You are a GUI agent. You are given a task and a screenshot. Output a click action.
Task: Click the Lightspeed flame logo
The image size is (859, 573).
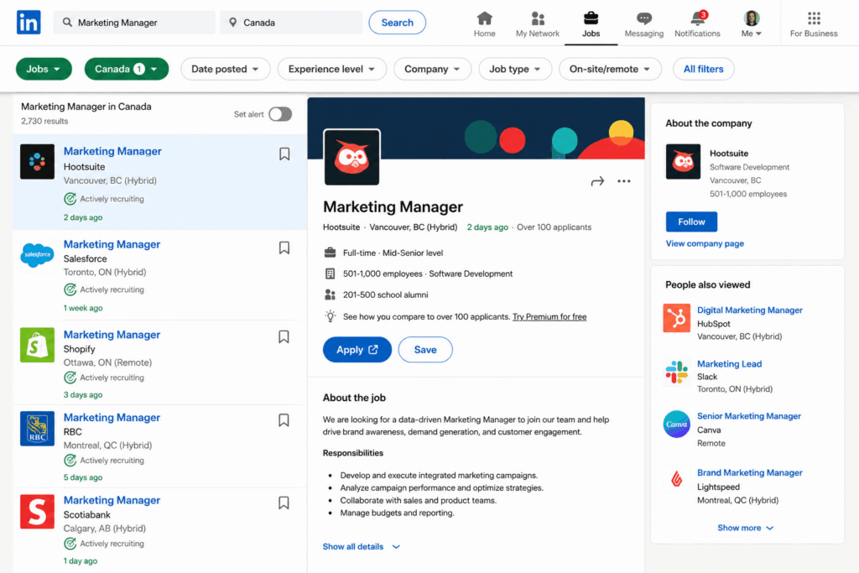(677, 480)
